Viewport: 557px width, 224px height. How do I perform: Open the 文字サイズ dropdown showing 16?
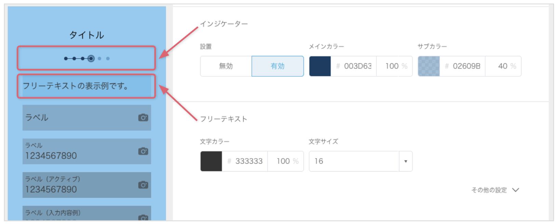coord(361,161)
